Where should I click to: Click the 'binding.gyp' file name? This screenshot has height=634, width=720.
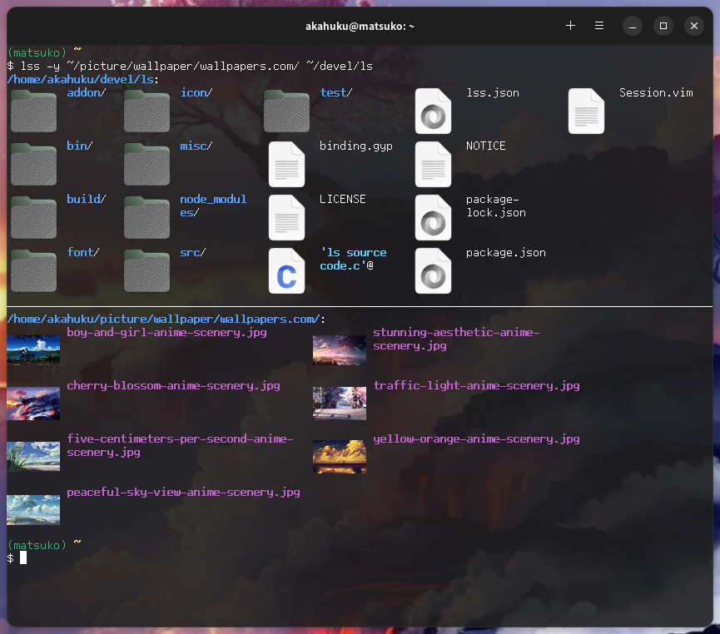[x=356, y=146]
